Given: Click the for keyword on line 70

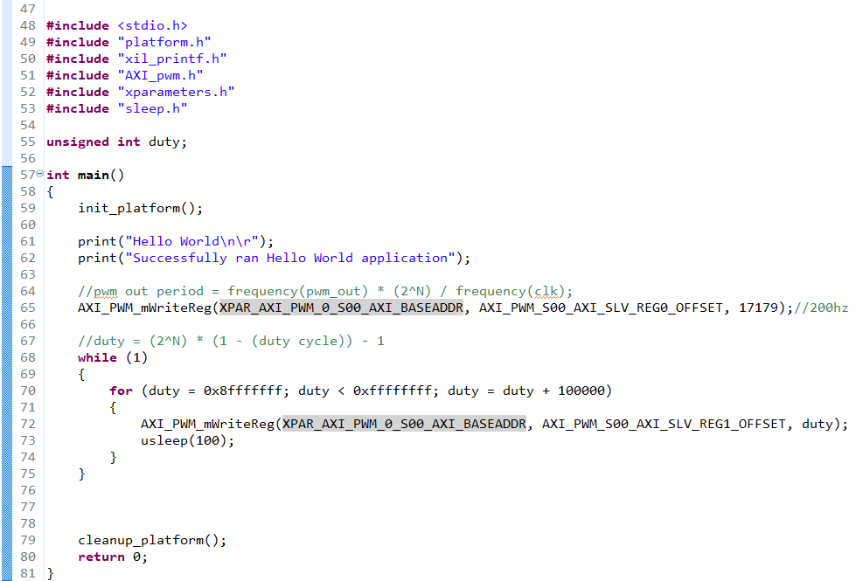Looking at the screenshot, I should point(121,391).
